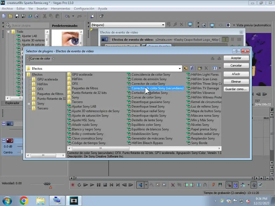Toggle Split Screen View icon in preview
275x206 pixels.
coord(228,25)
